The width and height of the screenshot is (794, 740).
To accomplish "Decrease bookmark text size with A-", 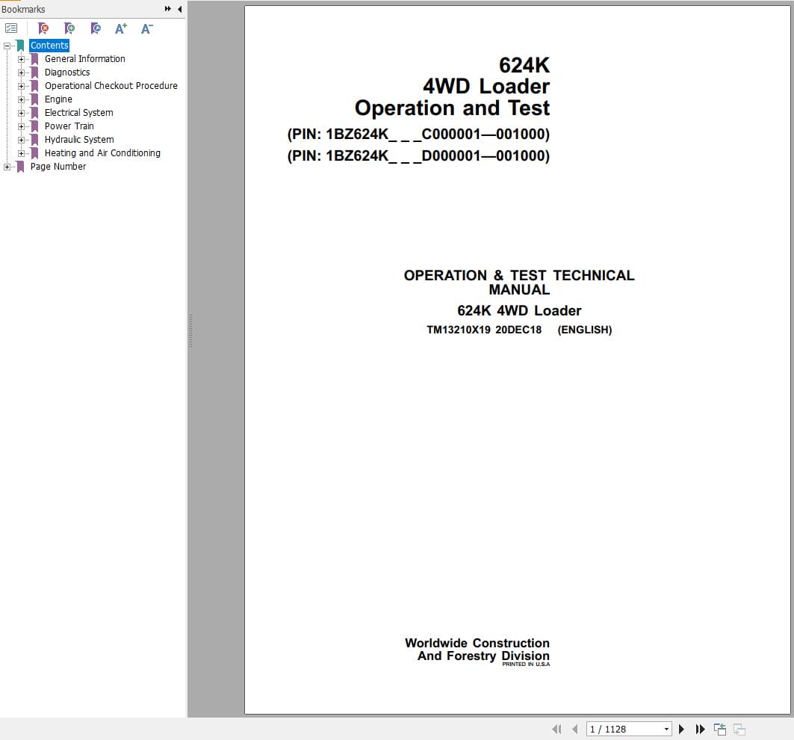I will 147,28.
